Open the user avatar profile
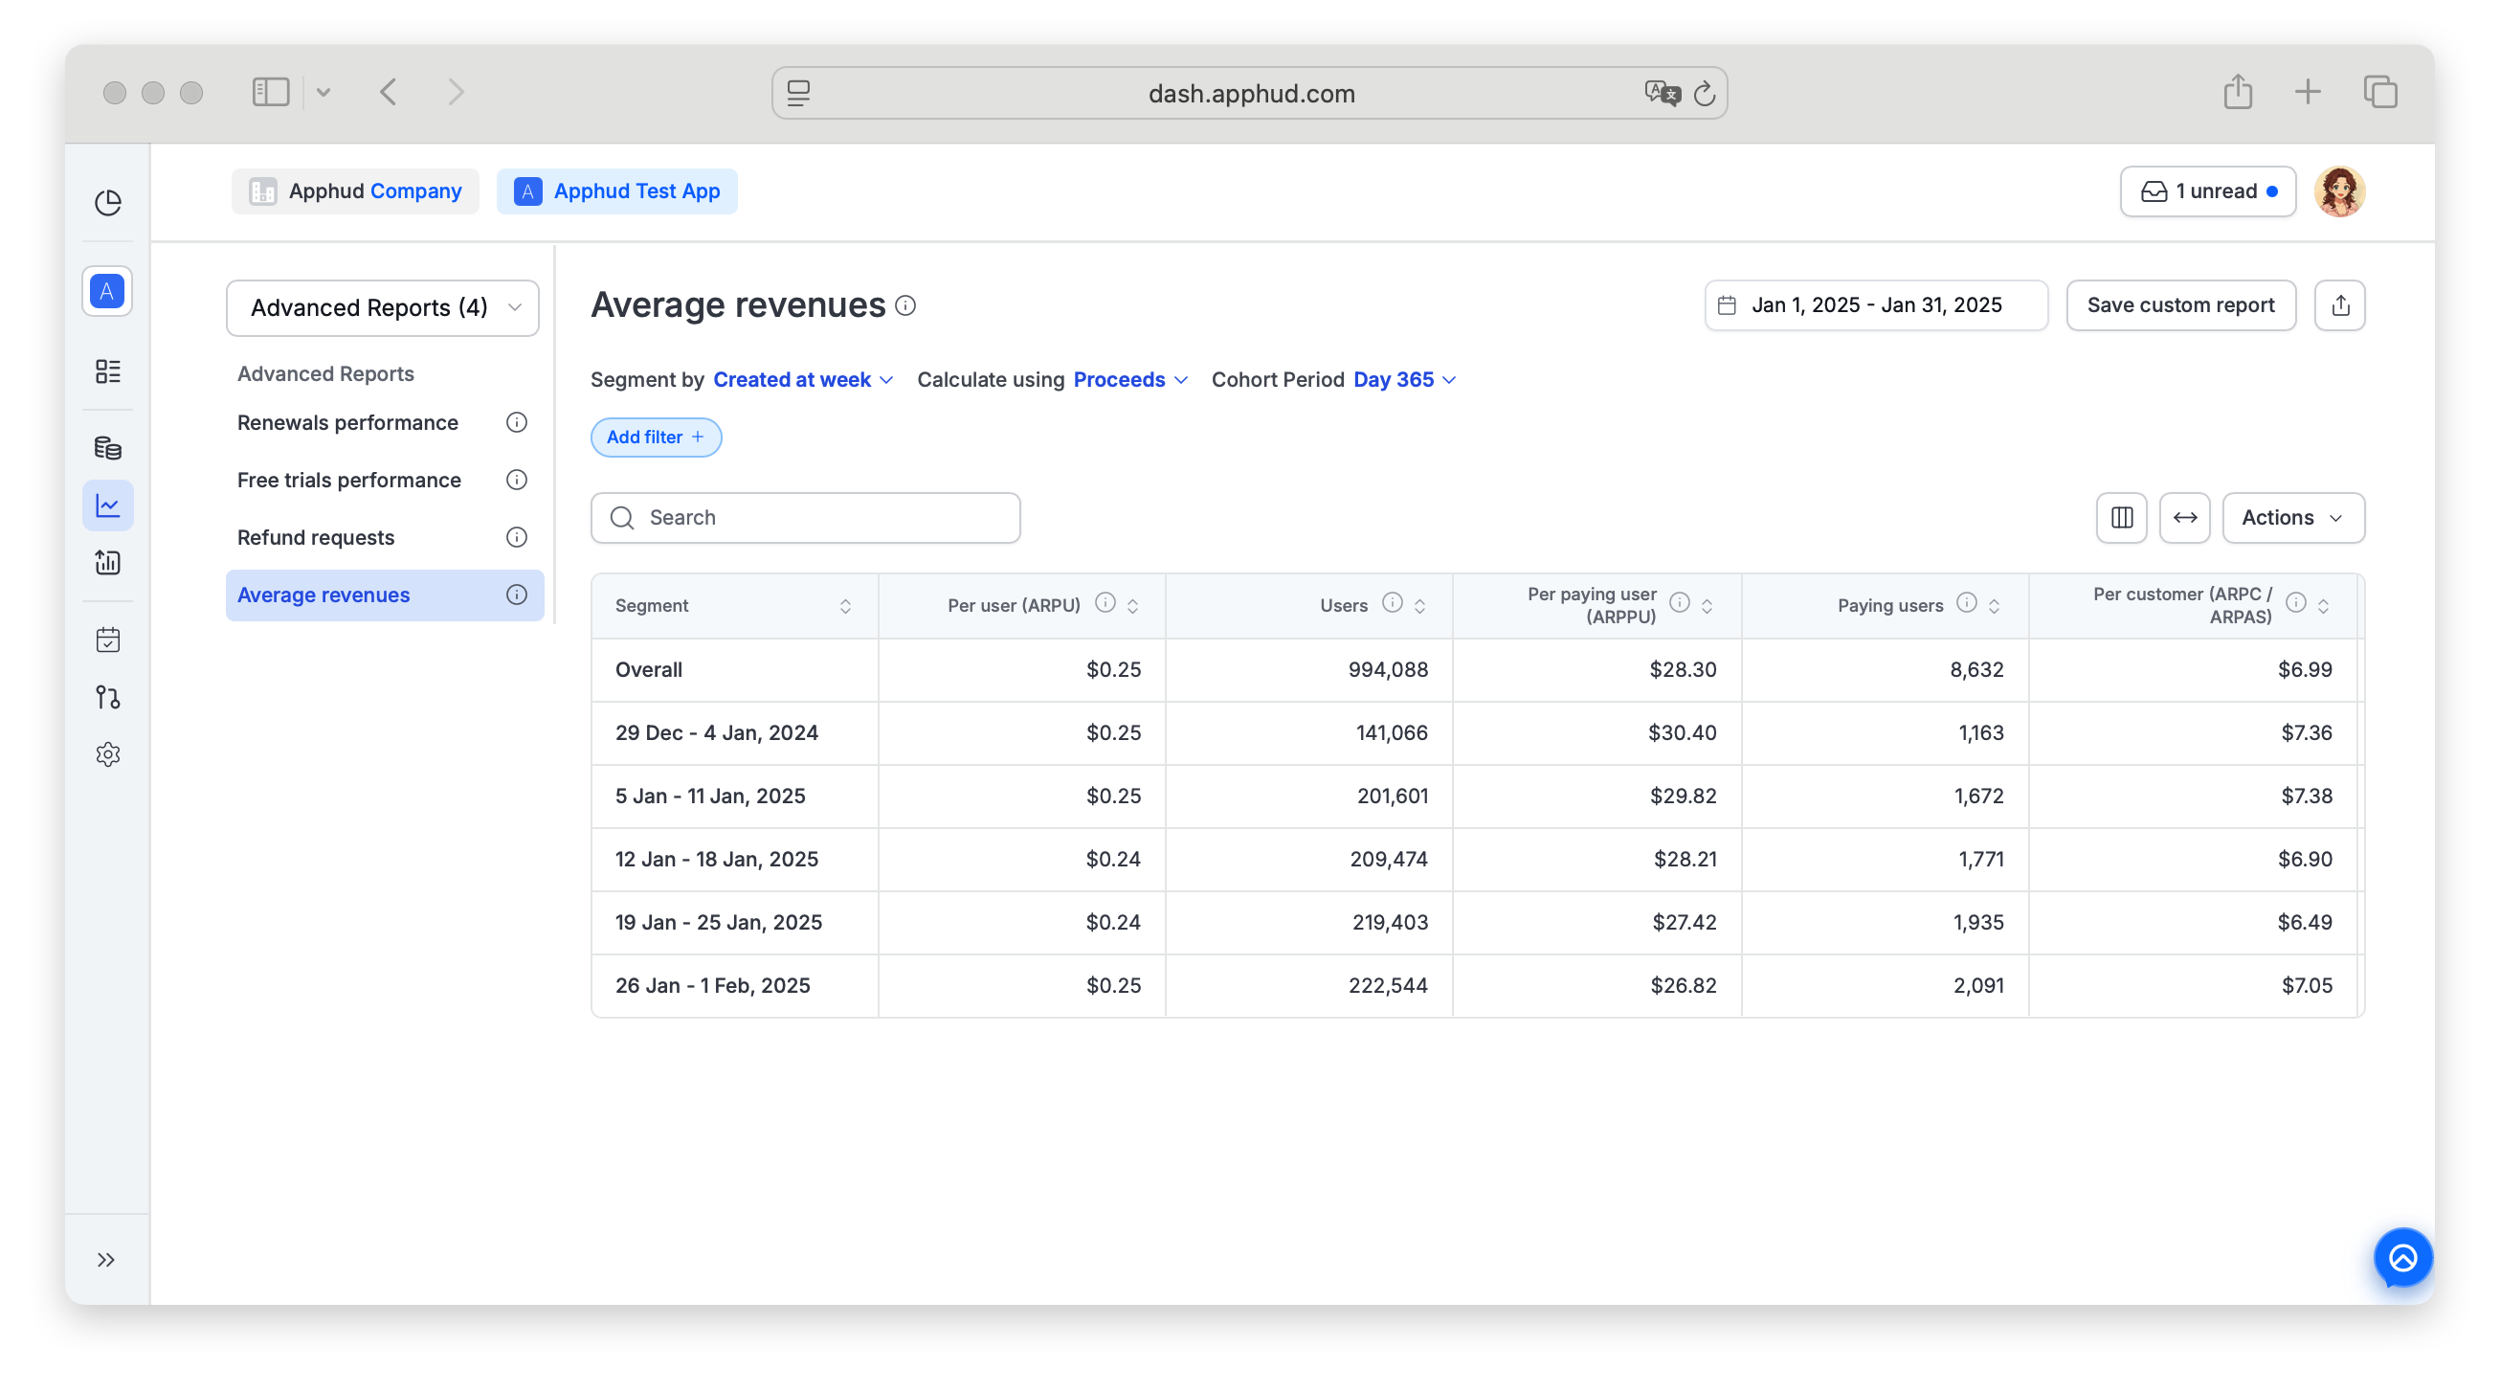Screen dimensions: 2500x1392 [2339, 191]
